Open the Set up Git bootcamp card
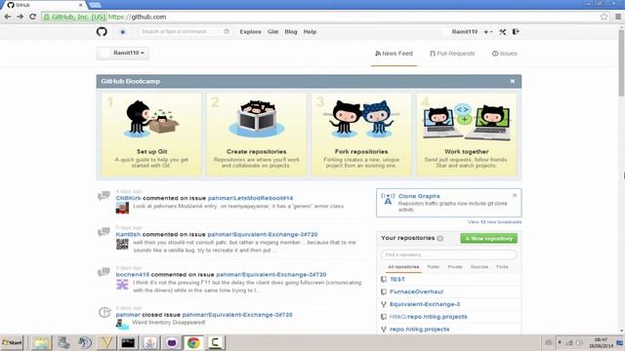The height and width of the screenshot is (351, 625). tap(151, 135)
